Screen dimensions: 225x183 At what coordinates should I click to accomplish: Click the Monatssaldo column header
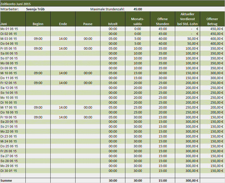point(138,21)
